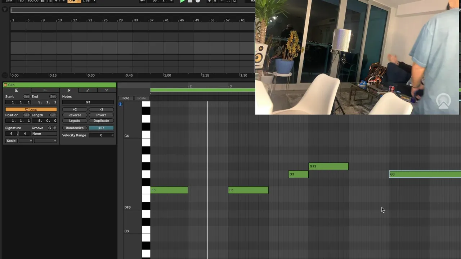Click the Signature numerator field
Screen dimensions: 461x259
coord(11,133)
